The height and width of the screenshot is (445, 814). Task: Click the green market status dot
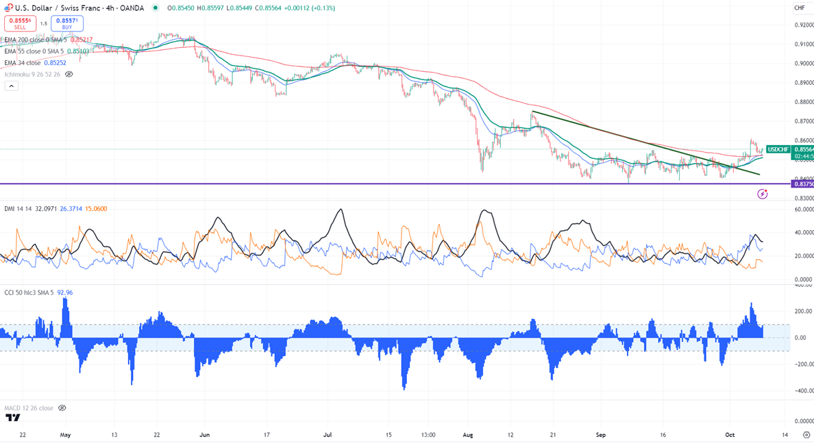[x=156, y=8]
